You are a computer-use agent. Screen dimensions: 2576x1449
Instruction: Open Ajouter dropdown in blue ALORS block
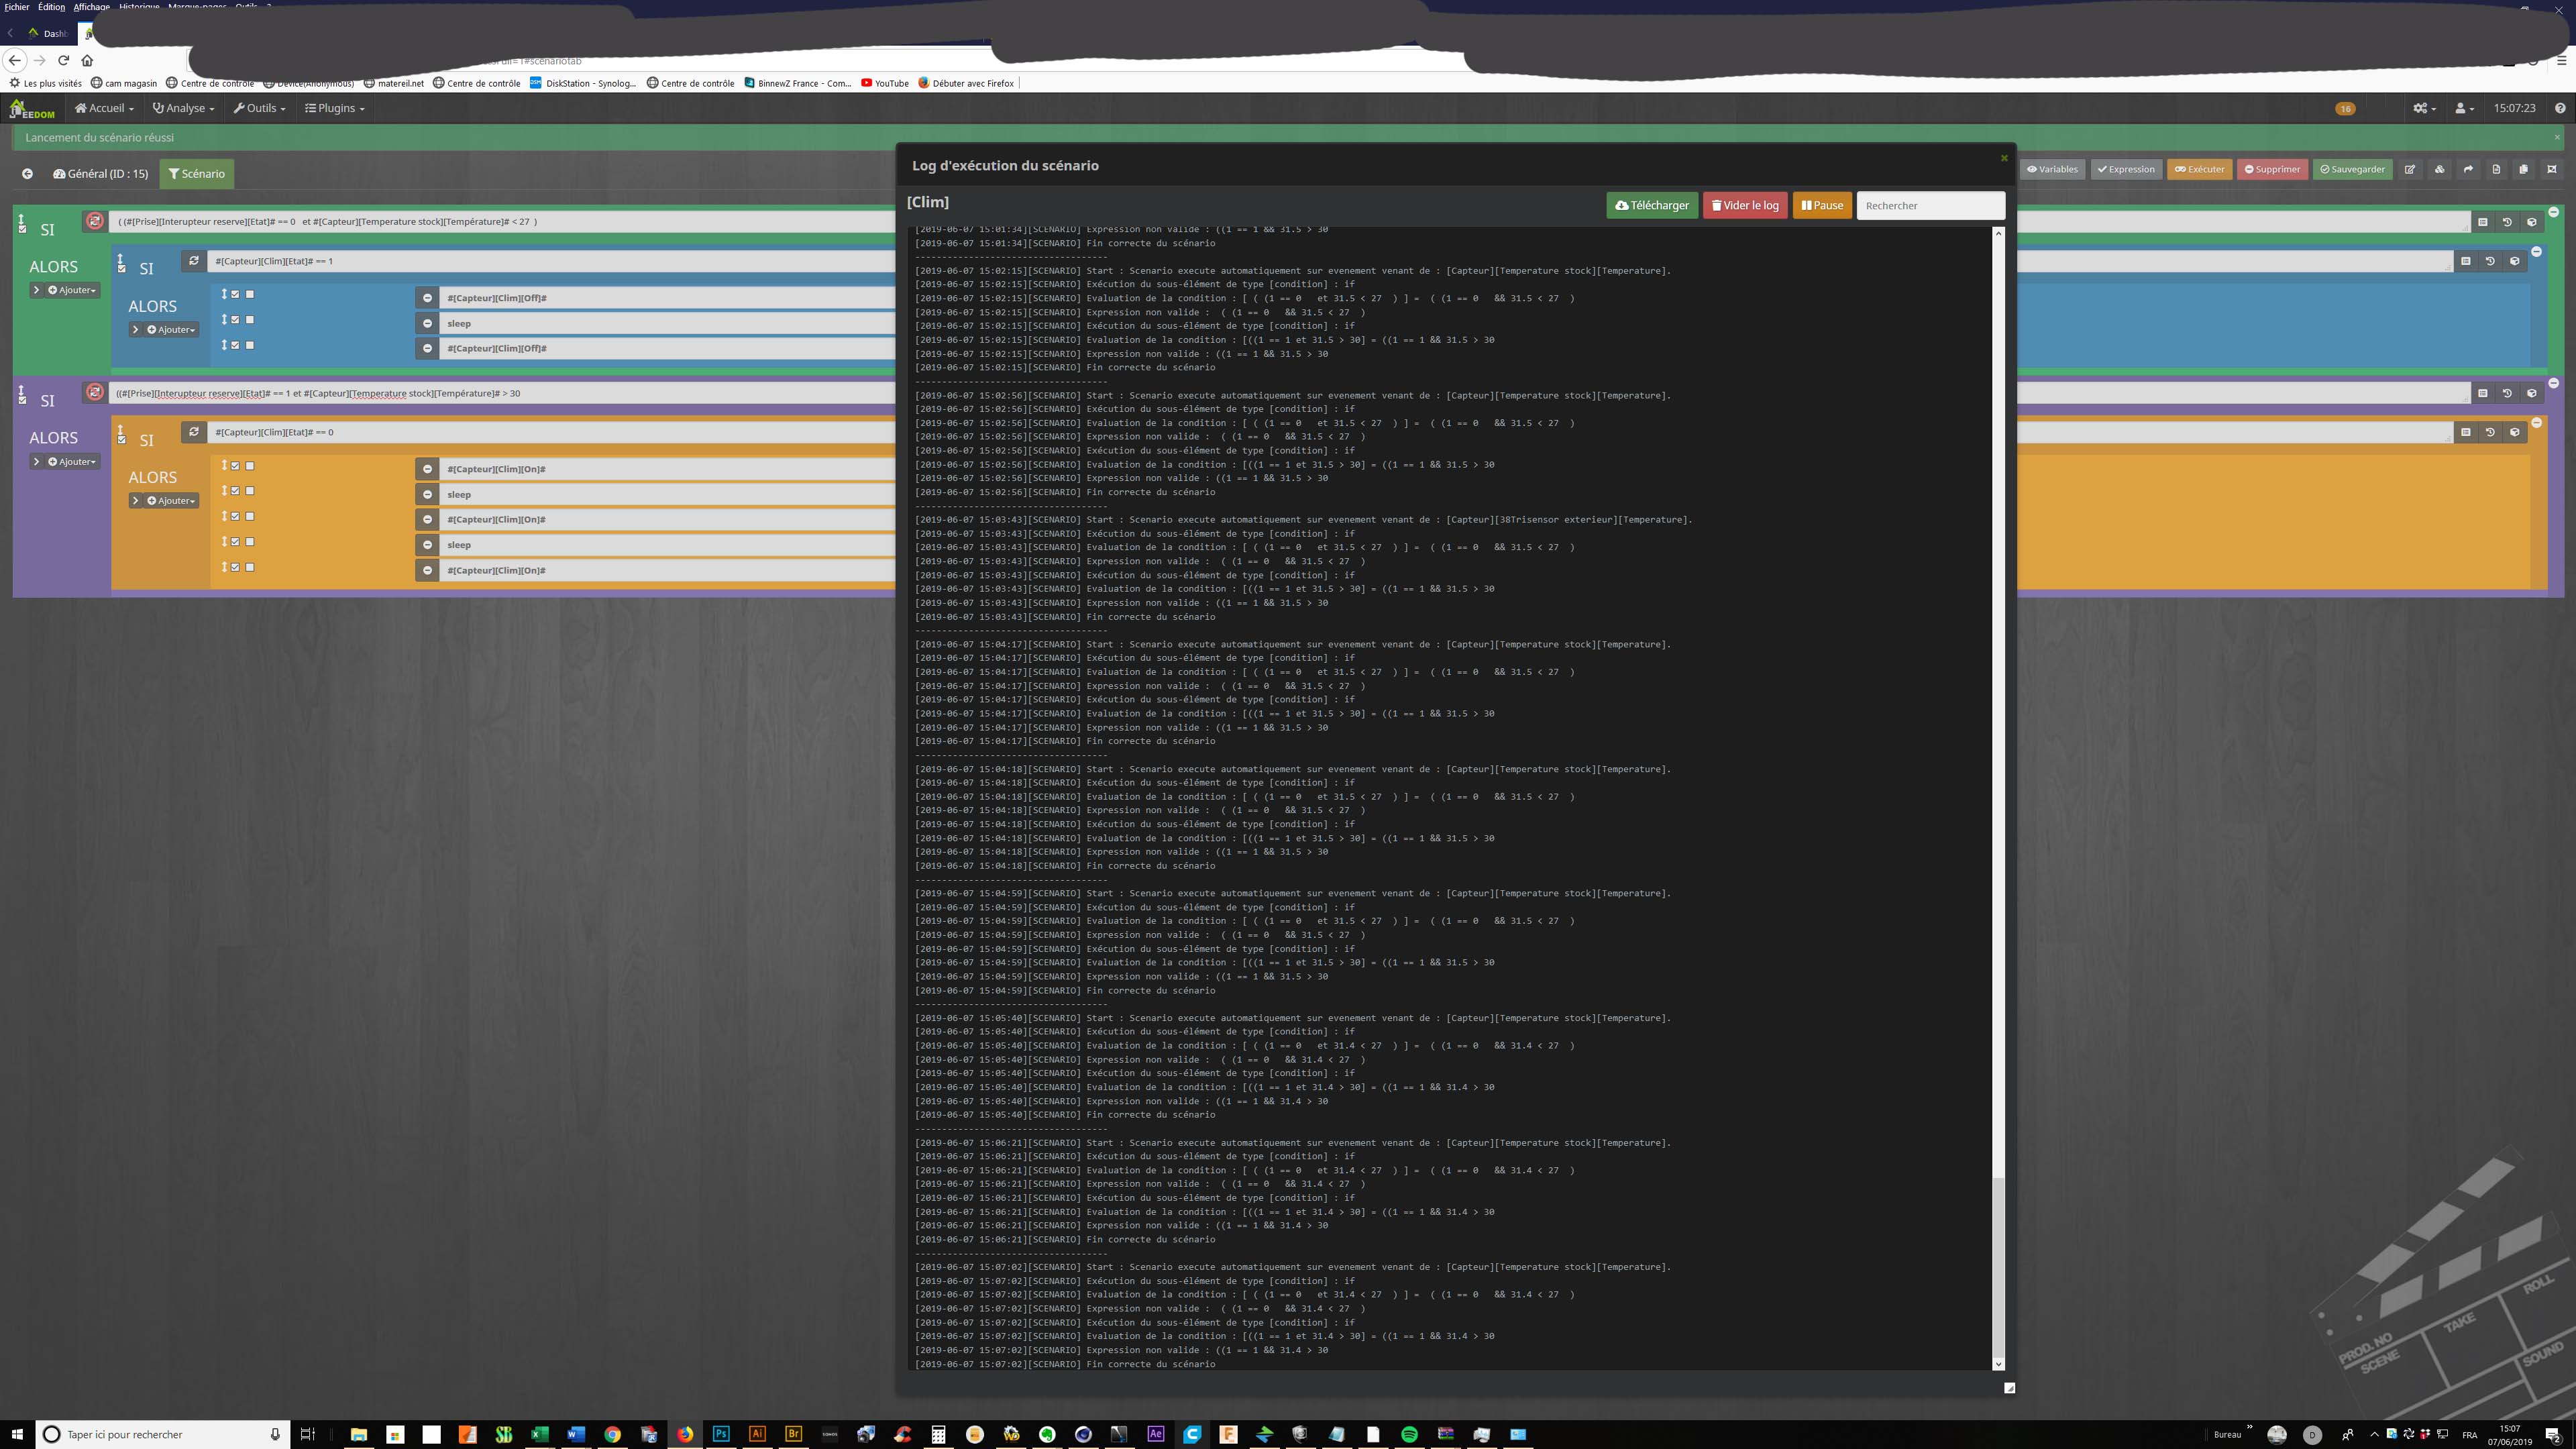pos(172,329)
